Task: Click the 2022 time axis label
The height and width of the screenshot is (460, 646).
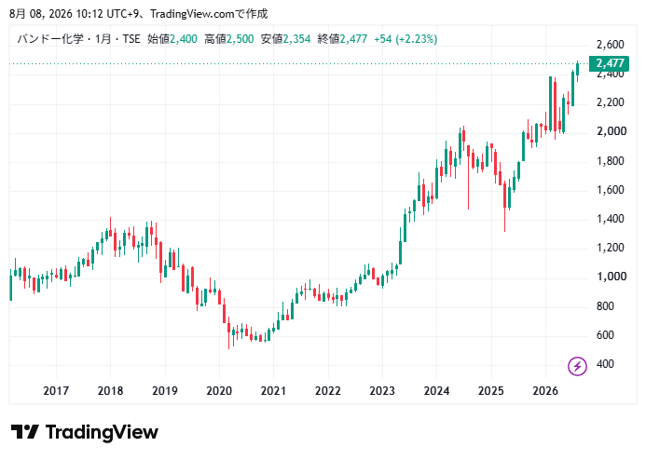Action: (x=328, y=391)
